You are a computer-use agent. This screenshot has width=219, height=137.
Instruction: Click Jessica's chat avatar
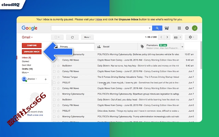(24, 79)
